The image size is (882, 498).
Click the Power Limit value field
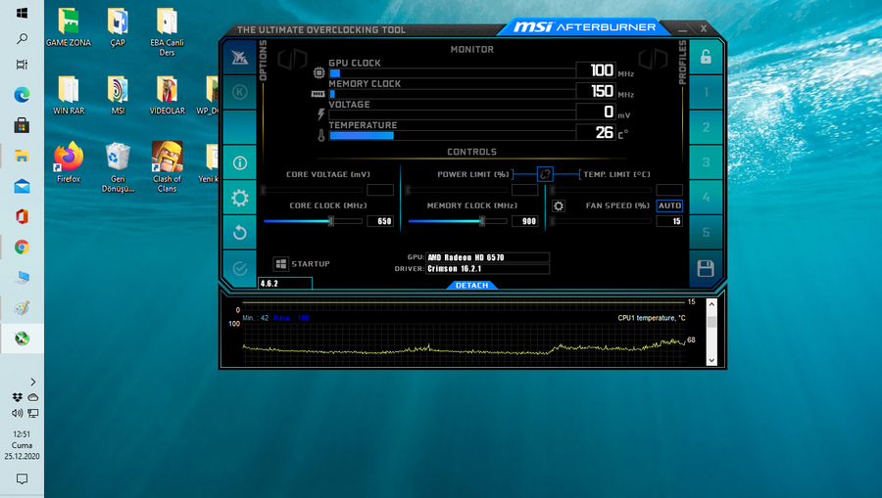click(525, 190)
